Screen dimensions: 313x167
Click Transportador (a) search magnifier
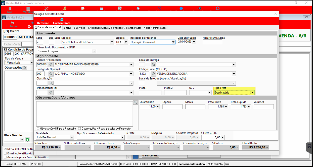51,92
